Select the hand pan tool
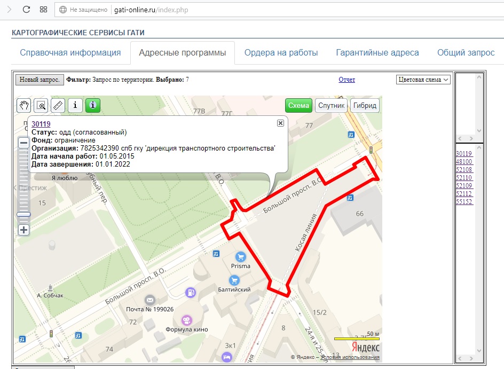The height and width of the screenshot is (369, 504). pos(24,105)
